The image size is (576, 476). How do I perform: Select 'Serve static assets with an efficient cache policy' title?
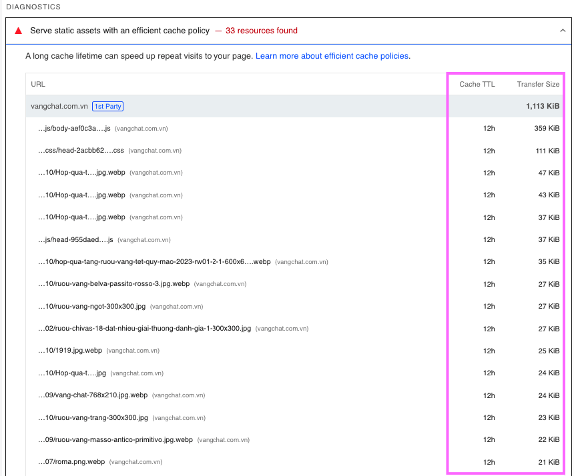click(x=119, y=31)
